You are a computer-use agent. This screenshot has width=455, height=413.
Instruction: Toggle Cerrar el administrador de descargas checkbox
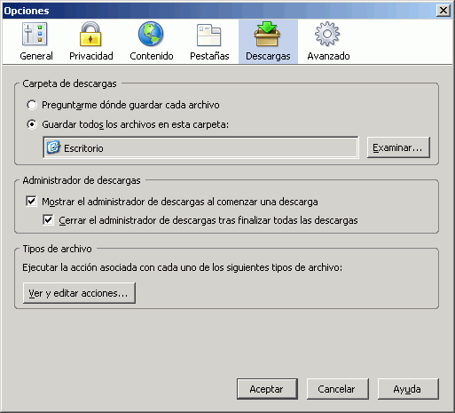[x=48, y=220]
